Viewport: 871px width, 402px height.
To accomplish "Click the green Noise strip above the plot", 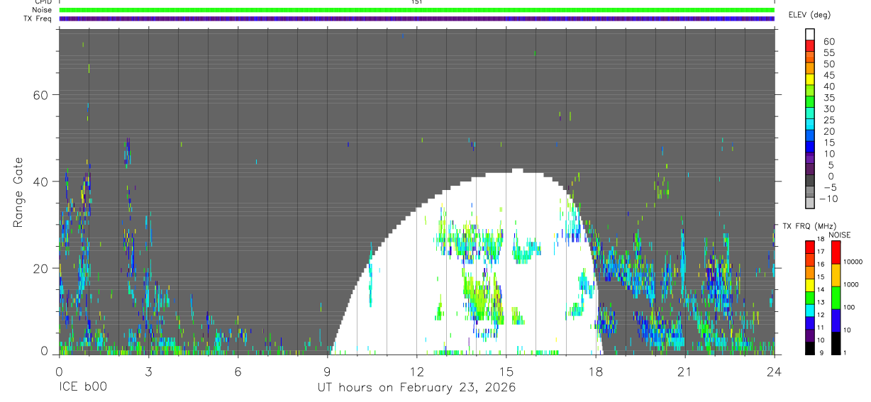I will tap(416, 10).
